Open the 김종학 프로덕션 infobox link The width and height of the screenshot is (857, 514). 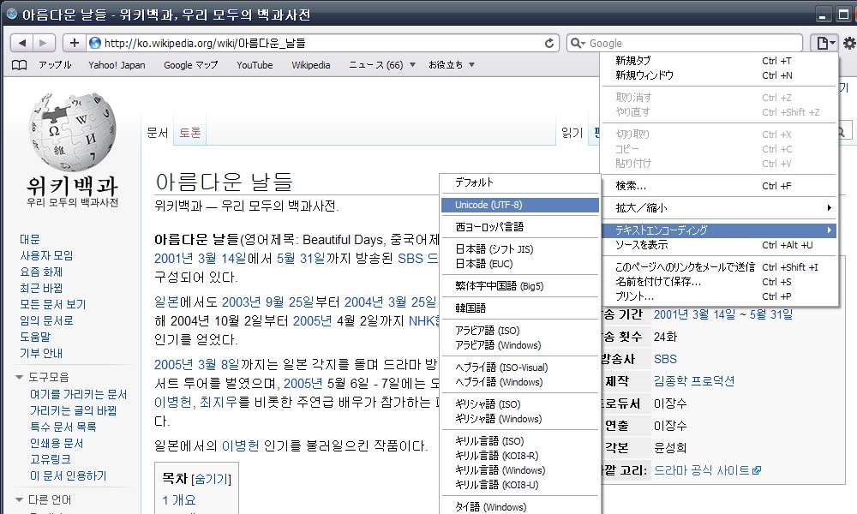(694, 381)
